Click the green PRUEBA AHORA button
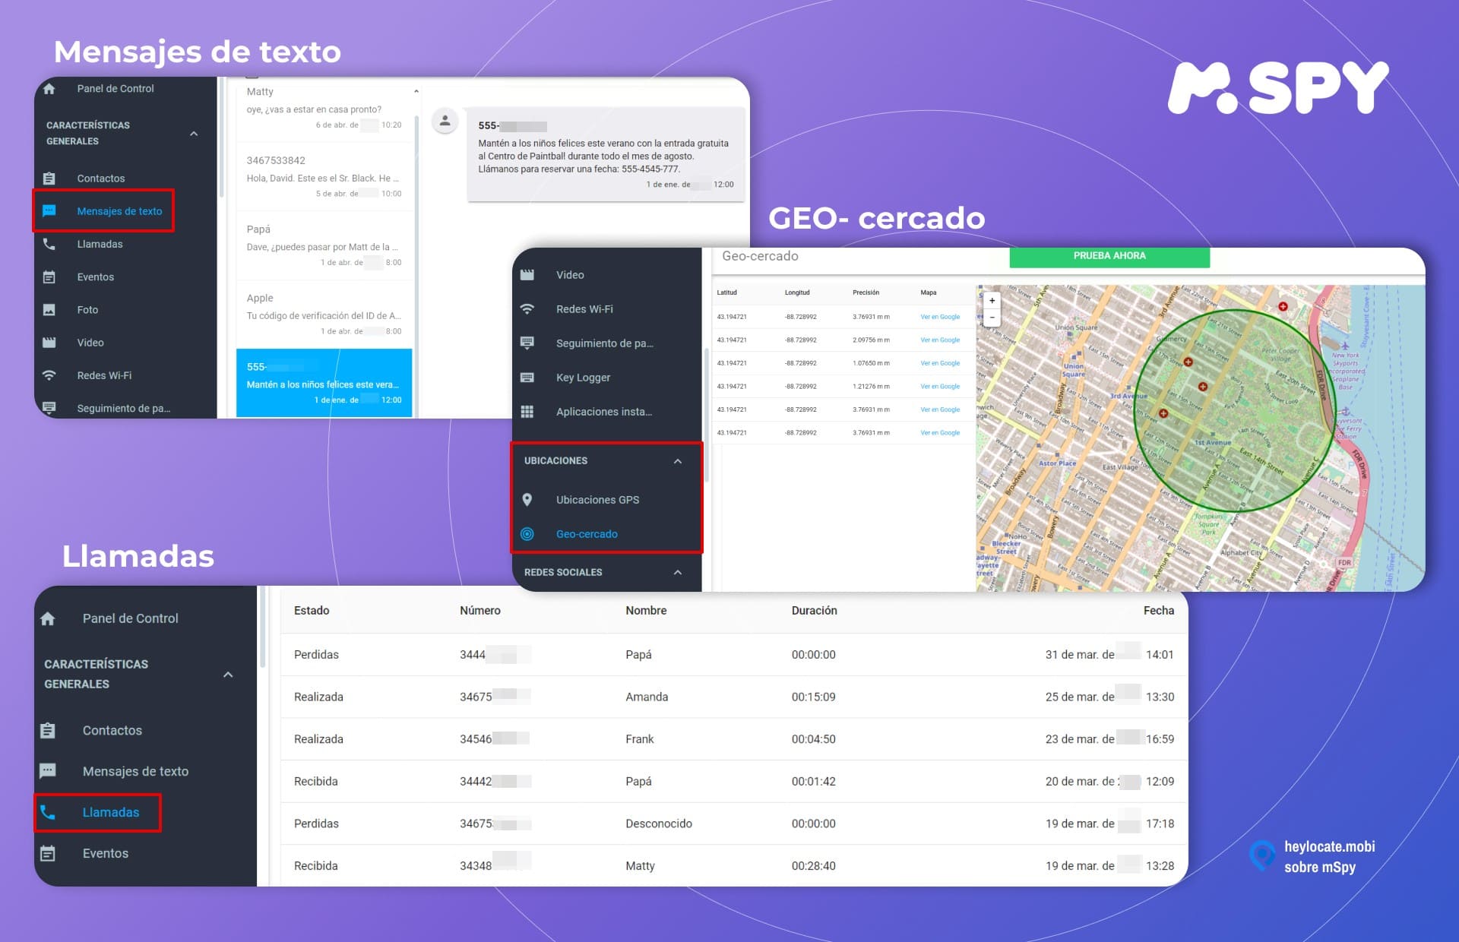Screen dimensions: 1459x942 1109,256
